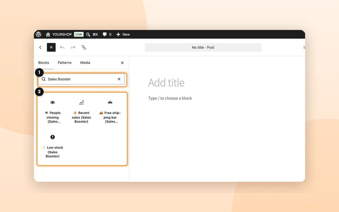Click the Add title heading field
Image resolution: width=339 pixels, height=212 pixels.
(166, 83)
